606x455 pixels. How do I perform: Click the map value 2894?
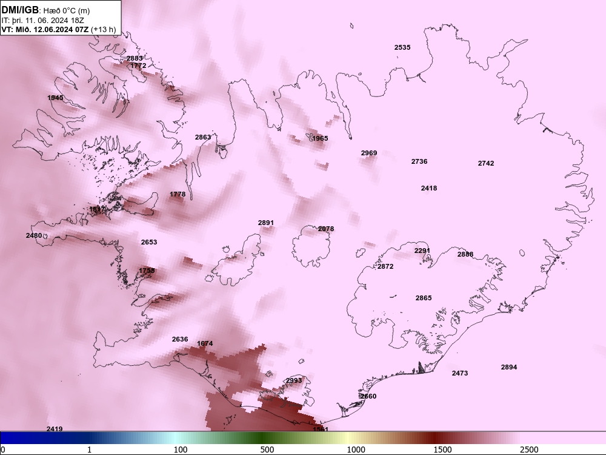(x=509, y=368)
